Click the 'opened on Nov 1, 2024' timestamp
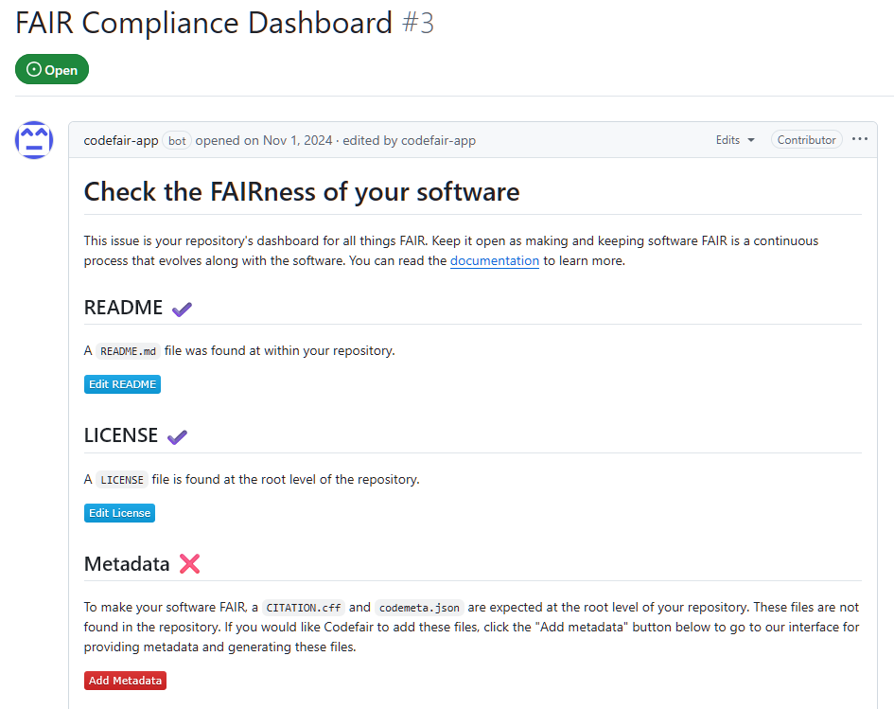 pos(264,140)
